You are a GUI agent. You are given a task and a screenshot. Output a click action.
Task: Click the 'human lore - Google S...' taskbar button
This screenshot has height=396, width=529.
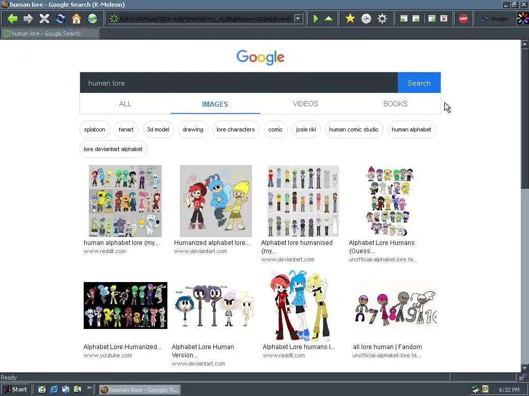(139, 390)
